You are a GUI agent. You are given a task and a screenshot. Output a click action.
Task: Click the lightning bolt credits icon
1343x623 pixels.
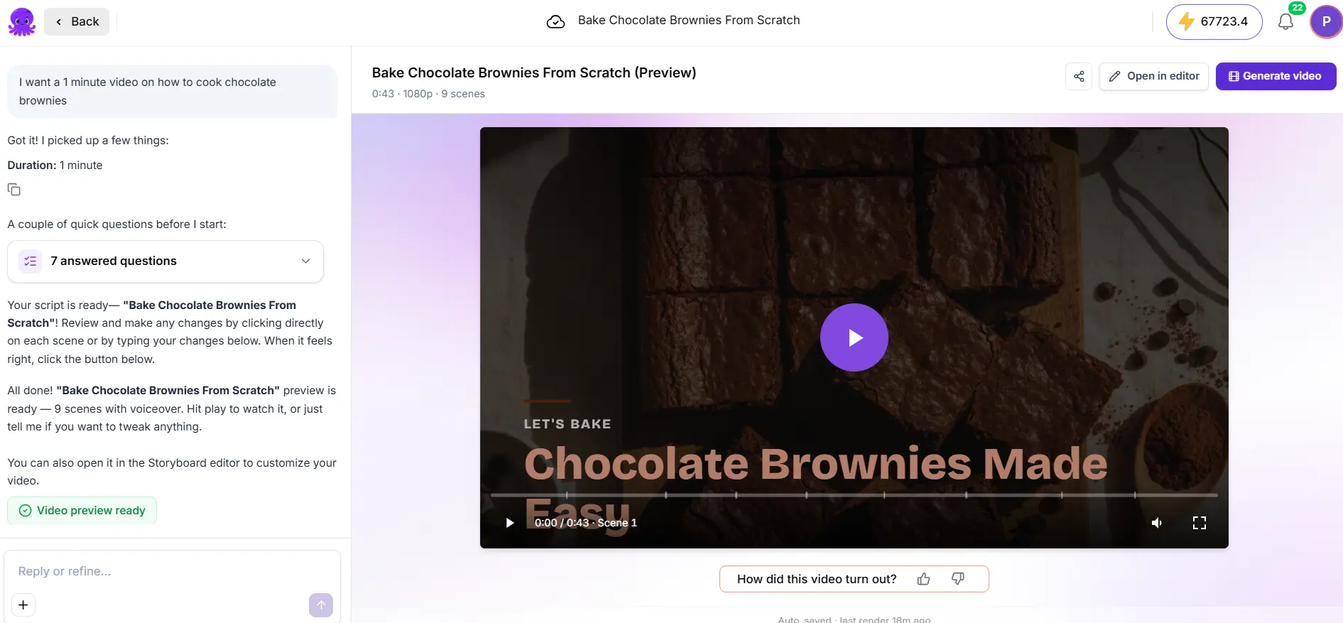(x=1186, y=21)
